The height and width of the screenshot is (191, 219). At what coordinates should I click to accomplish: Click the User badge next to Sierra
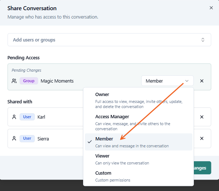[27, 139]
